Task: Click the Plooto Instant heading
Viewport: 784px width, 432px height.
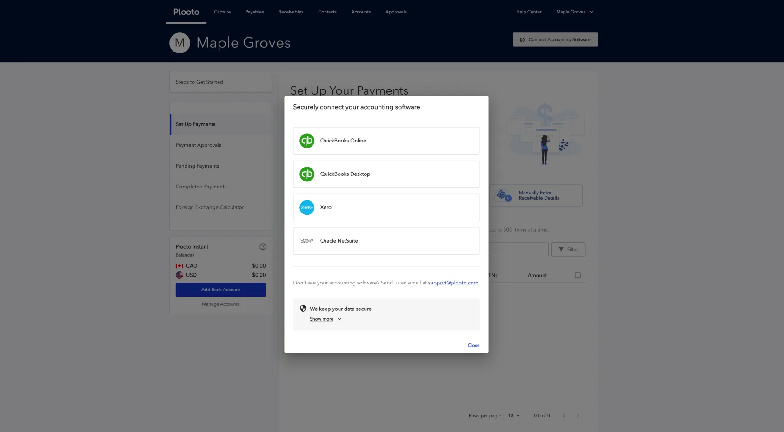Action: (192, 247)
